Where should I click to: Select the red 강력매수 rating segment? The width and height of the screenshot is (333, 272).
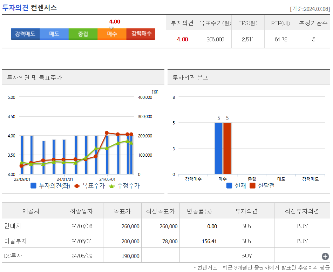tap(141, 34)
